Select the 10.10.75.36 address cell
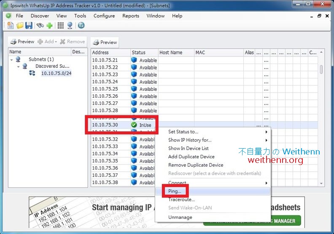Image resolution: width=334 pixels, height=234 pixels. coord(111,168)
